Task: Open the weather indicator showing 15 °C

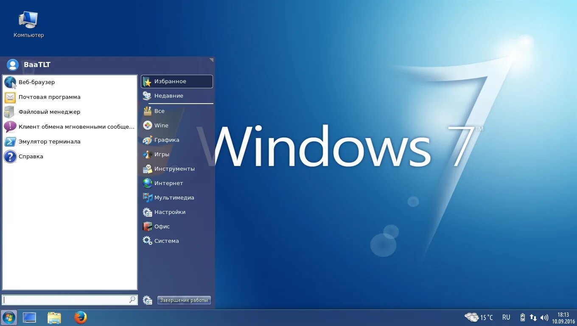Action: pos(479,318)
